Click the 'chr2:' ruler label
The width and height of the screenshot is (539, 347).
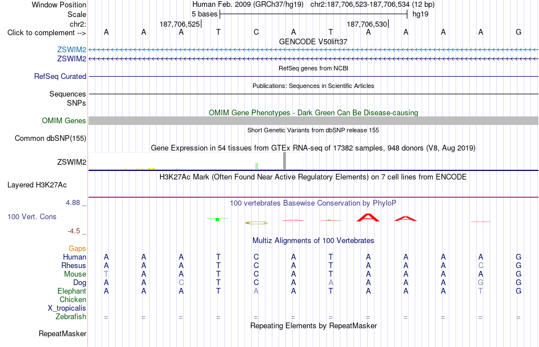tap(78, 24)
